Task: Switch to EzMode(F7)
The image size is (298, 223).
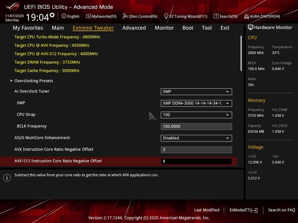Action: (x=244, y=210)
